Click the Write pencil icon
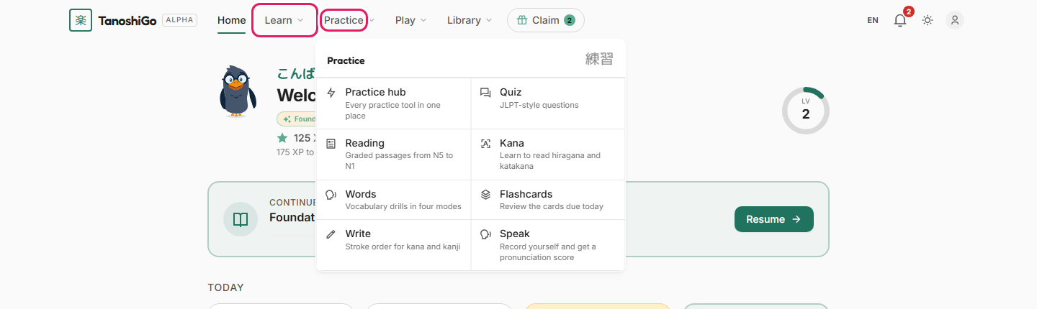The width and height of the screenshot is (1037, 309). (x=331, y=234)
